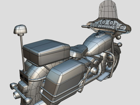This screenshot has height=105, width=140.
Task: Click the rider seat cushion
Action: 79,51
